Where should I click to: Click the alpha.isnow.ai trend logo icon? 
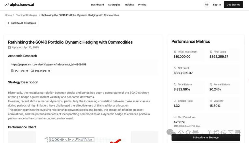point(7,5)
